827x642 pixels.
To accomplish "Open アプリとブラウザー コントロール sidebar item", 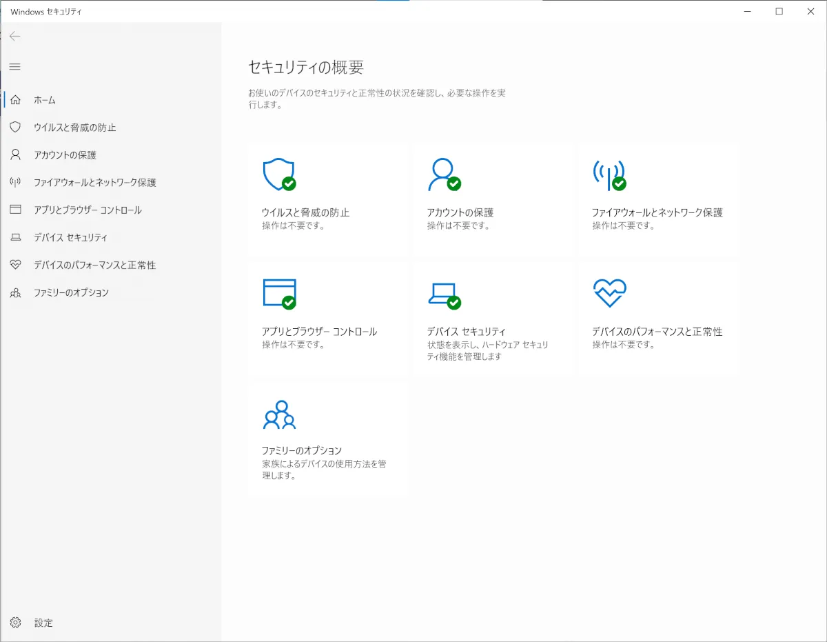I will (x=88, y=210).
